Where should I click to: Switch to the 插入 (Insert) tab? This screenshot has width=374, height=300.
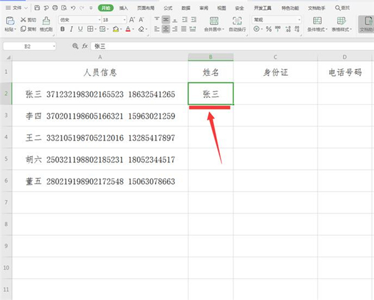pyautogui.click(x=124, y=7)
